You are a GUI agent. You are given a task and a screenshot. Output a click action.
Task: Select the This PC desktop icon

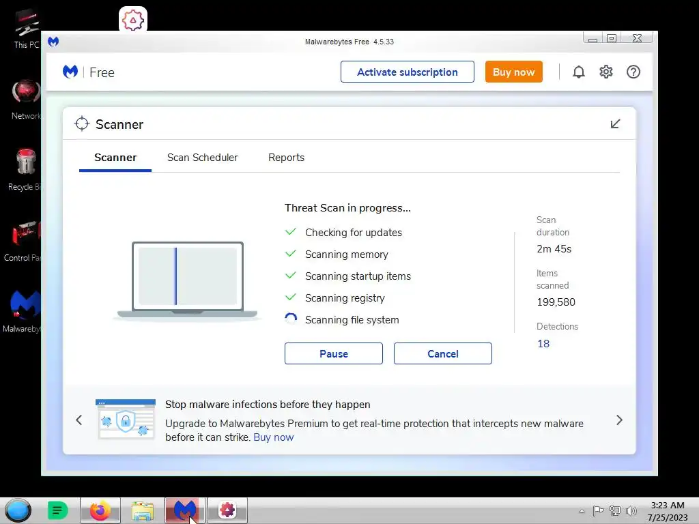tap(27, 29)
